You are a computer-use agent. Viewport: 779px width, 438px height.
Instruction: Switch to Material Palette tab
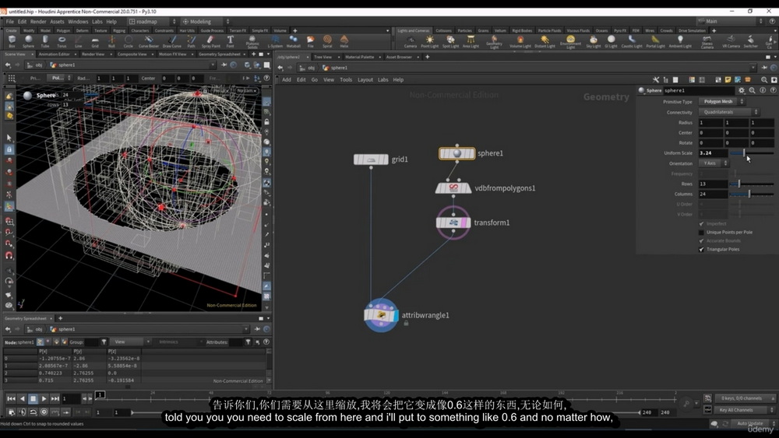tap(359, 57)
